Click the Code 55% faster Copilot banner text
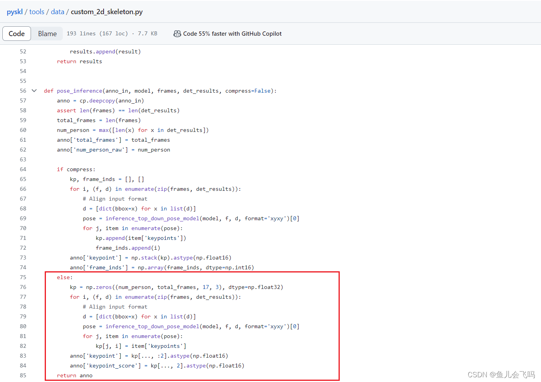The height and width of the screenshot is (382, 541). tap(233, 34)
